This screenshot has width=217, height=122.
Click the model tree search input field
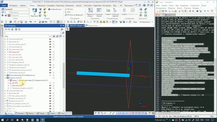[33, 33]
